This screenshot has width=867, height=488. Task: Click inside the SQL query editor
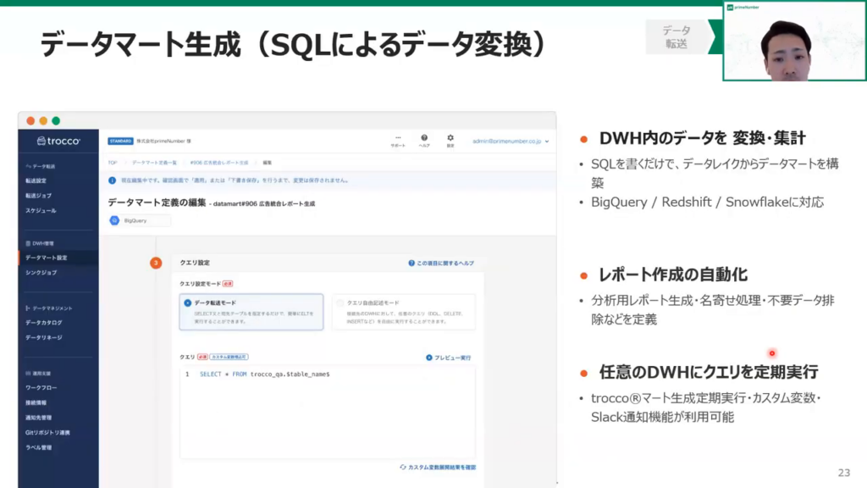pyautogui.click(x=330, y=407)
